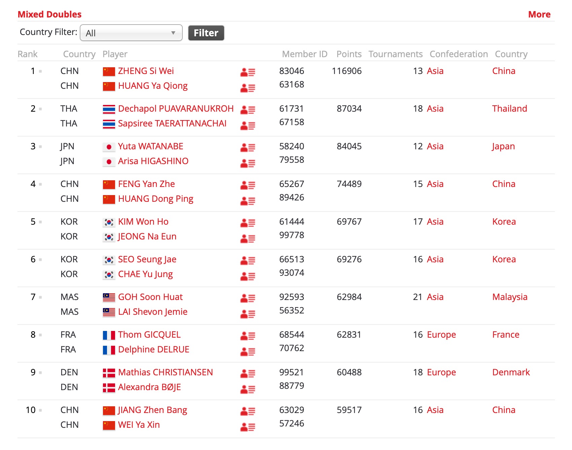Open Arisa HIGASHINO player page
Screen dimensions: 572x450
(x=153, y=161)
